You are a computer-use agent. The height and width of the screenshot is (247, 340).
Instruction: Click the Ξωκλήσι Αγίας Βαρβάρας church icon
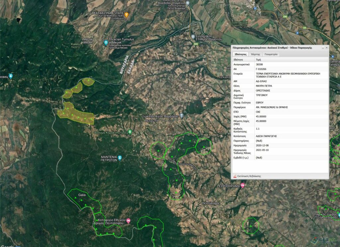point(182,116)
